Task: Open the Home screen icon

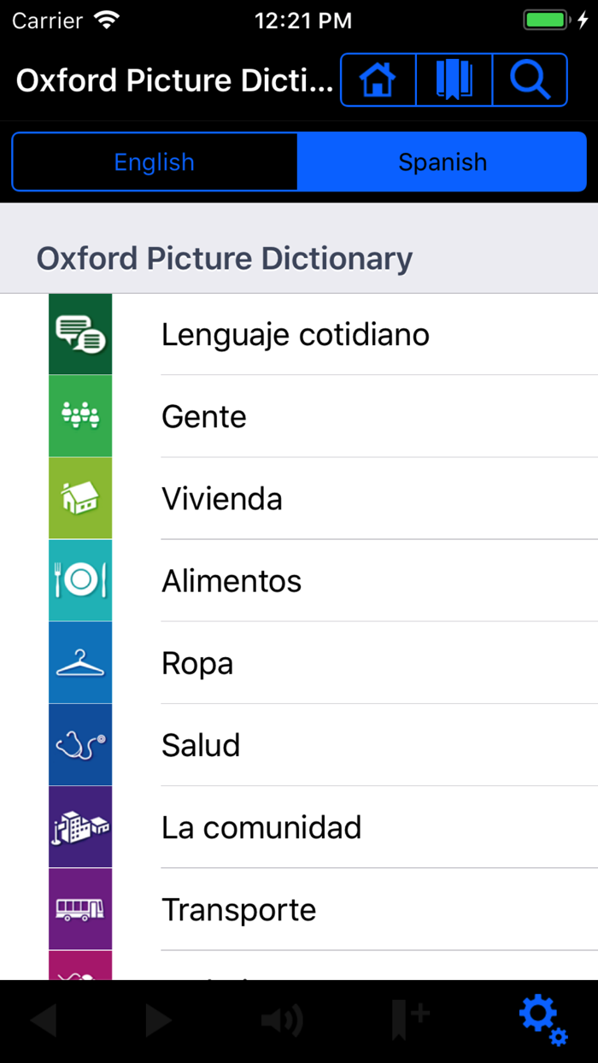Action: [x=378, y=79]
